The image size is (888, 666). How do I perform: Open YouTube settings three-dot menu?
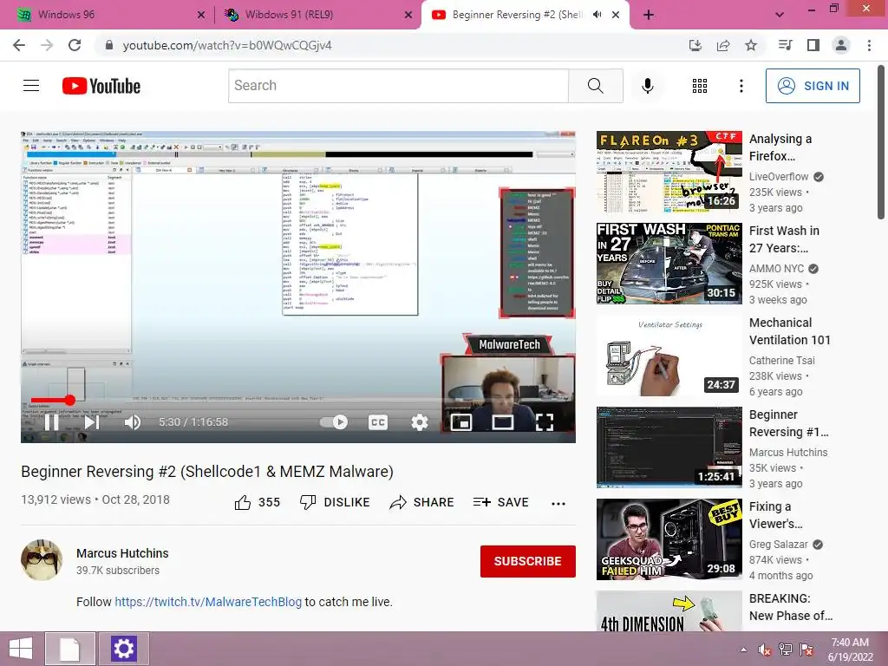tap(741, 86)
